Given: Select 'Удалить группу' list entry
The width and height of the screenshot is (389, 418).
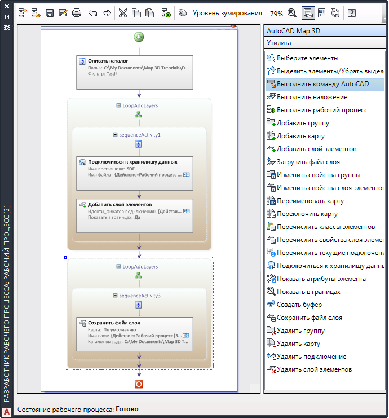Looking at the screenshot, I should pyautogui.click(x=325, y=331).
